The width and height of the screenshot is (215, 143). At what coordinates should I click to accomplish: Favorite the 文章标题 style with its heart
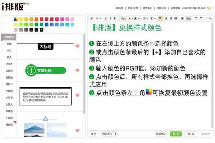pos(77,70)
